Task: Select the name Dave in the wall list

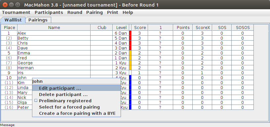Action: 22,48
